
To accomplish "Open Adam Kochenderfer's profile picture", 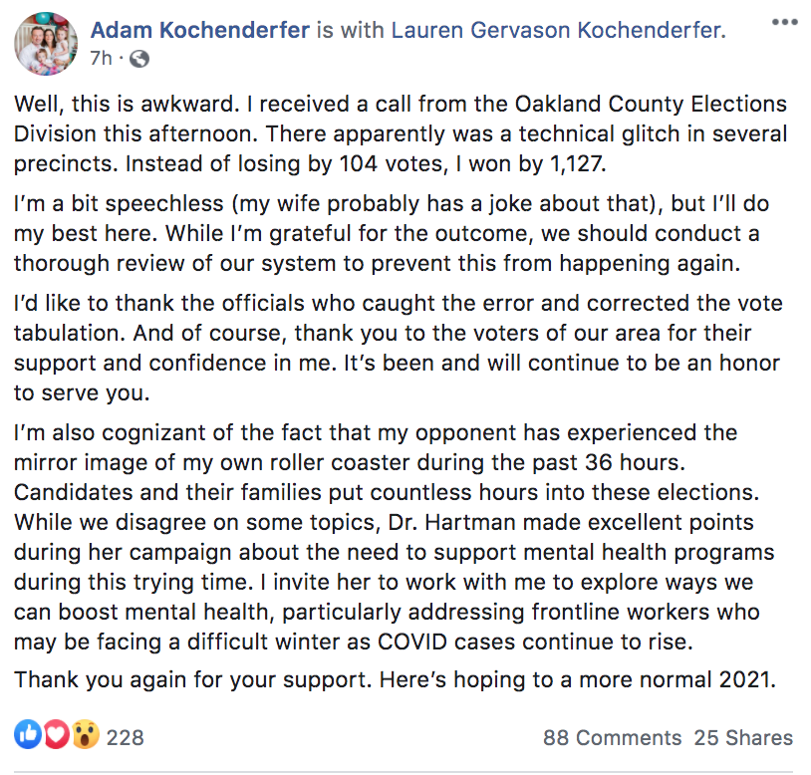I will point(46,44).
